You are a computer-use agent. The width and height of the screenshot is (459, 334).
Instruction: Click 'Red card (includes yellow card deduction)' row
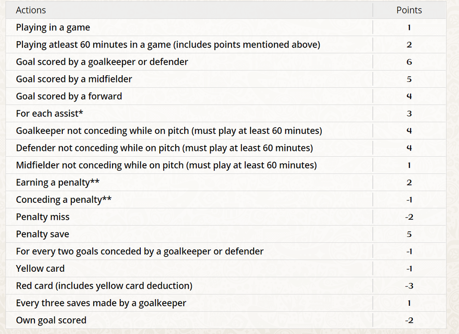point(226,286)
